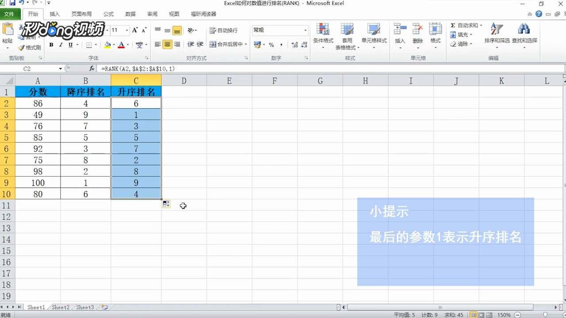Open the 文件 menu
566x318 pixels.
click(x=10, y=14)
